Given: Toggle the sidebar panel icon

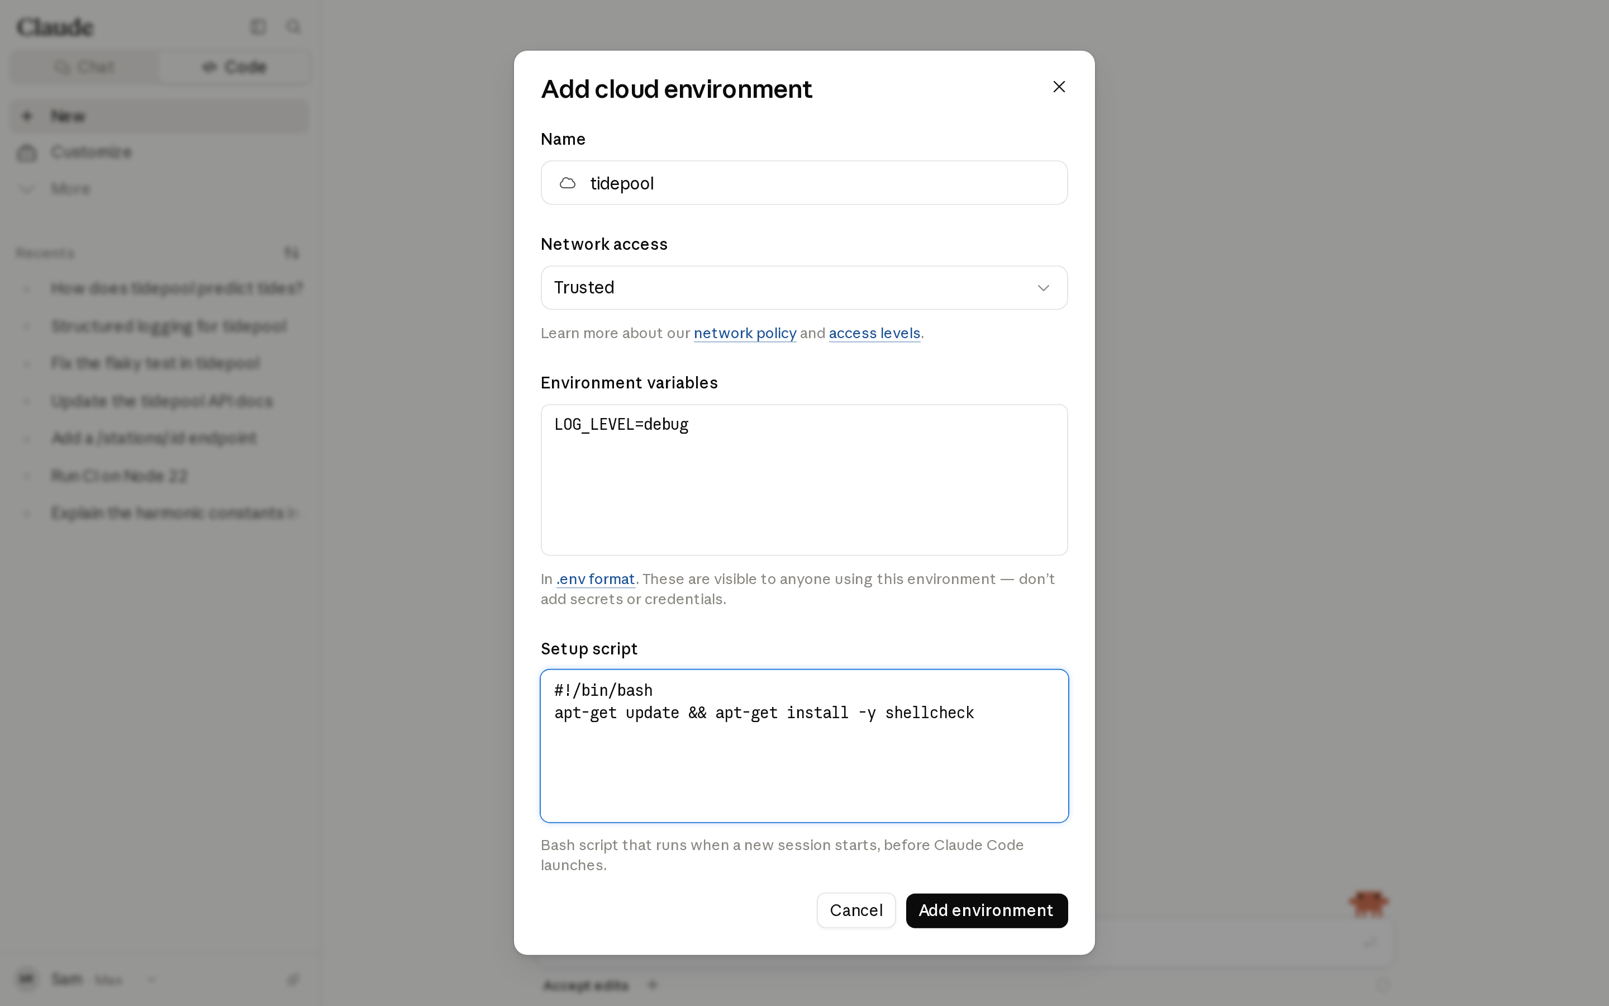Looking at the screenshot, I should click(258, 27).
